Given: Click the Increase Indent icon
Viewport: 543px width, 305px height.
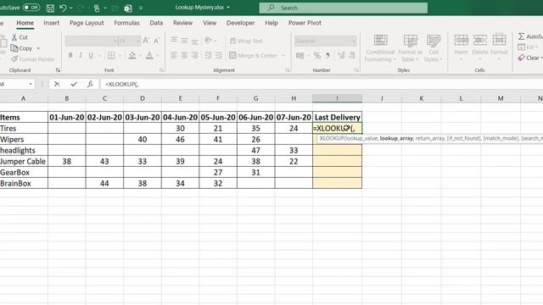Looking at the screenshot, I should click(219, 55).
